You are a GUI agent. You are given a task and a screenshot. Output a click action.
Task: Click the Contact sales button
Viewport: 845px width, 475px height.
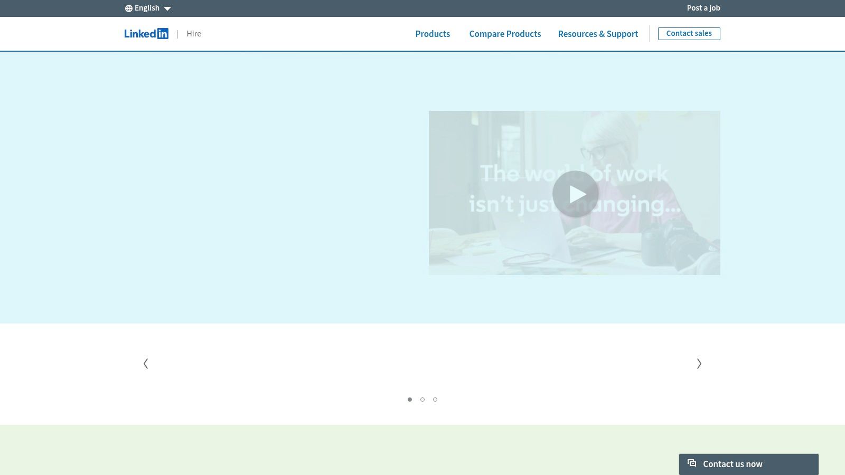tap(689, 33)
